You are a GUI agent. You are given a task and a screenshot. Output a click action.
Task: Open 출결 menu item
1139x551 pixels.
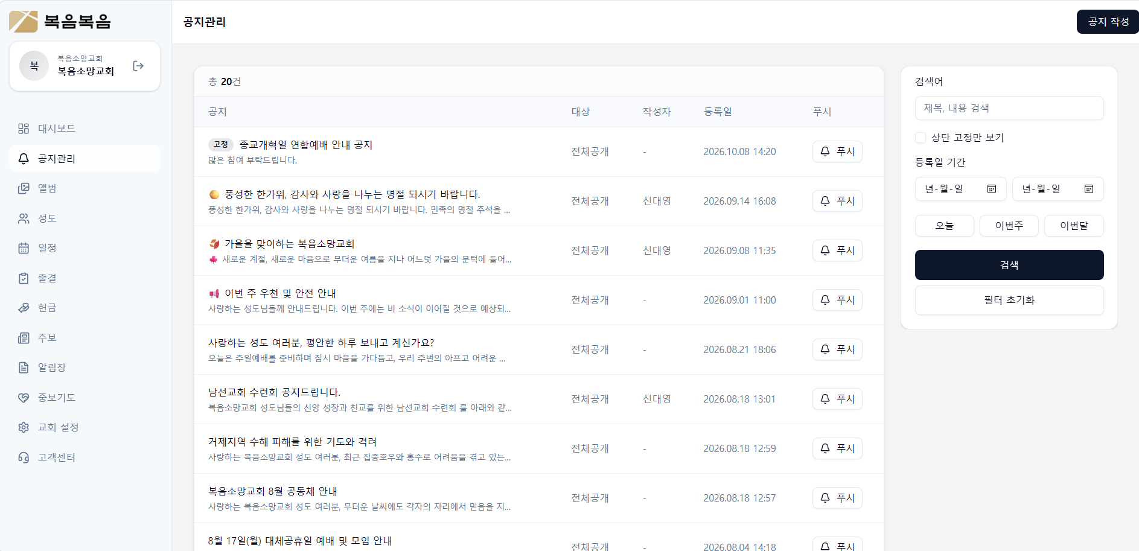[x=85, y=278]
